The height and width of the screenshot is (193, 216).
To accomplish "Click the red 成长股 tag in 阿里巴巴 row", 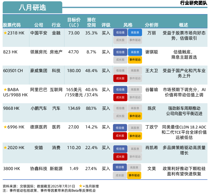I will pos(120,97).
